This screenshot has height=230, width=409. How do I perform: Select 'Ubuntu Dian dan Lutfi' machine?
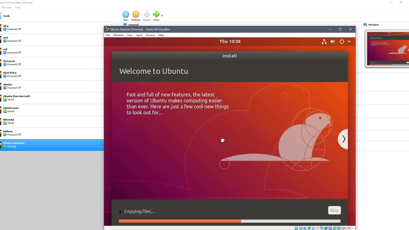tap(52, 98)
